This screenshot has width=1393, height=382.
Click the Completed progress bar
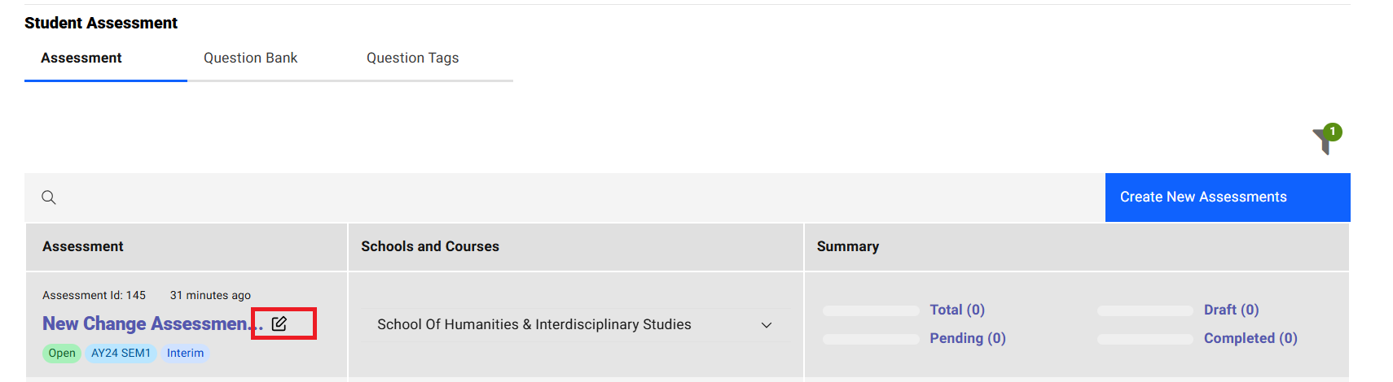coord(1145,339)
